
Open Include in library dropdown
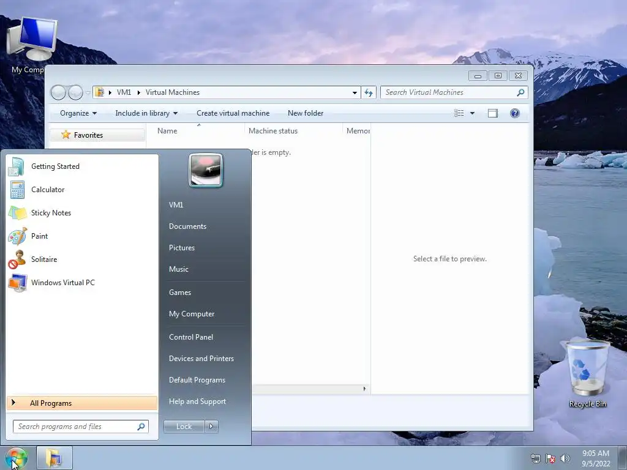pyautogui.click(x=146, y=113)
